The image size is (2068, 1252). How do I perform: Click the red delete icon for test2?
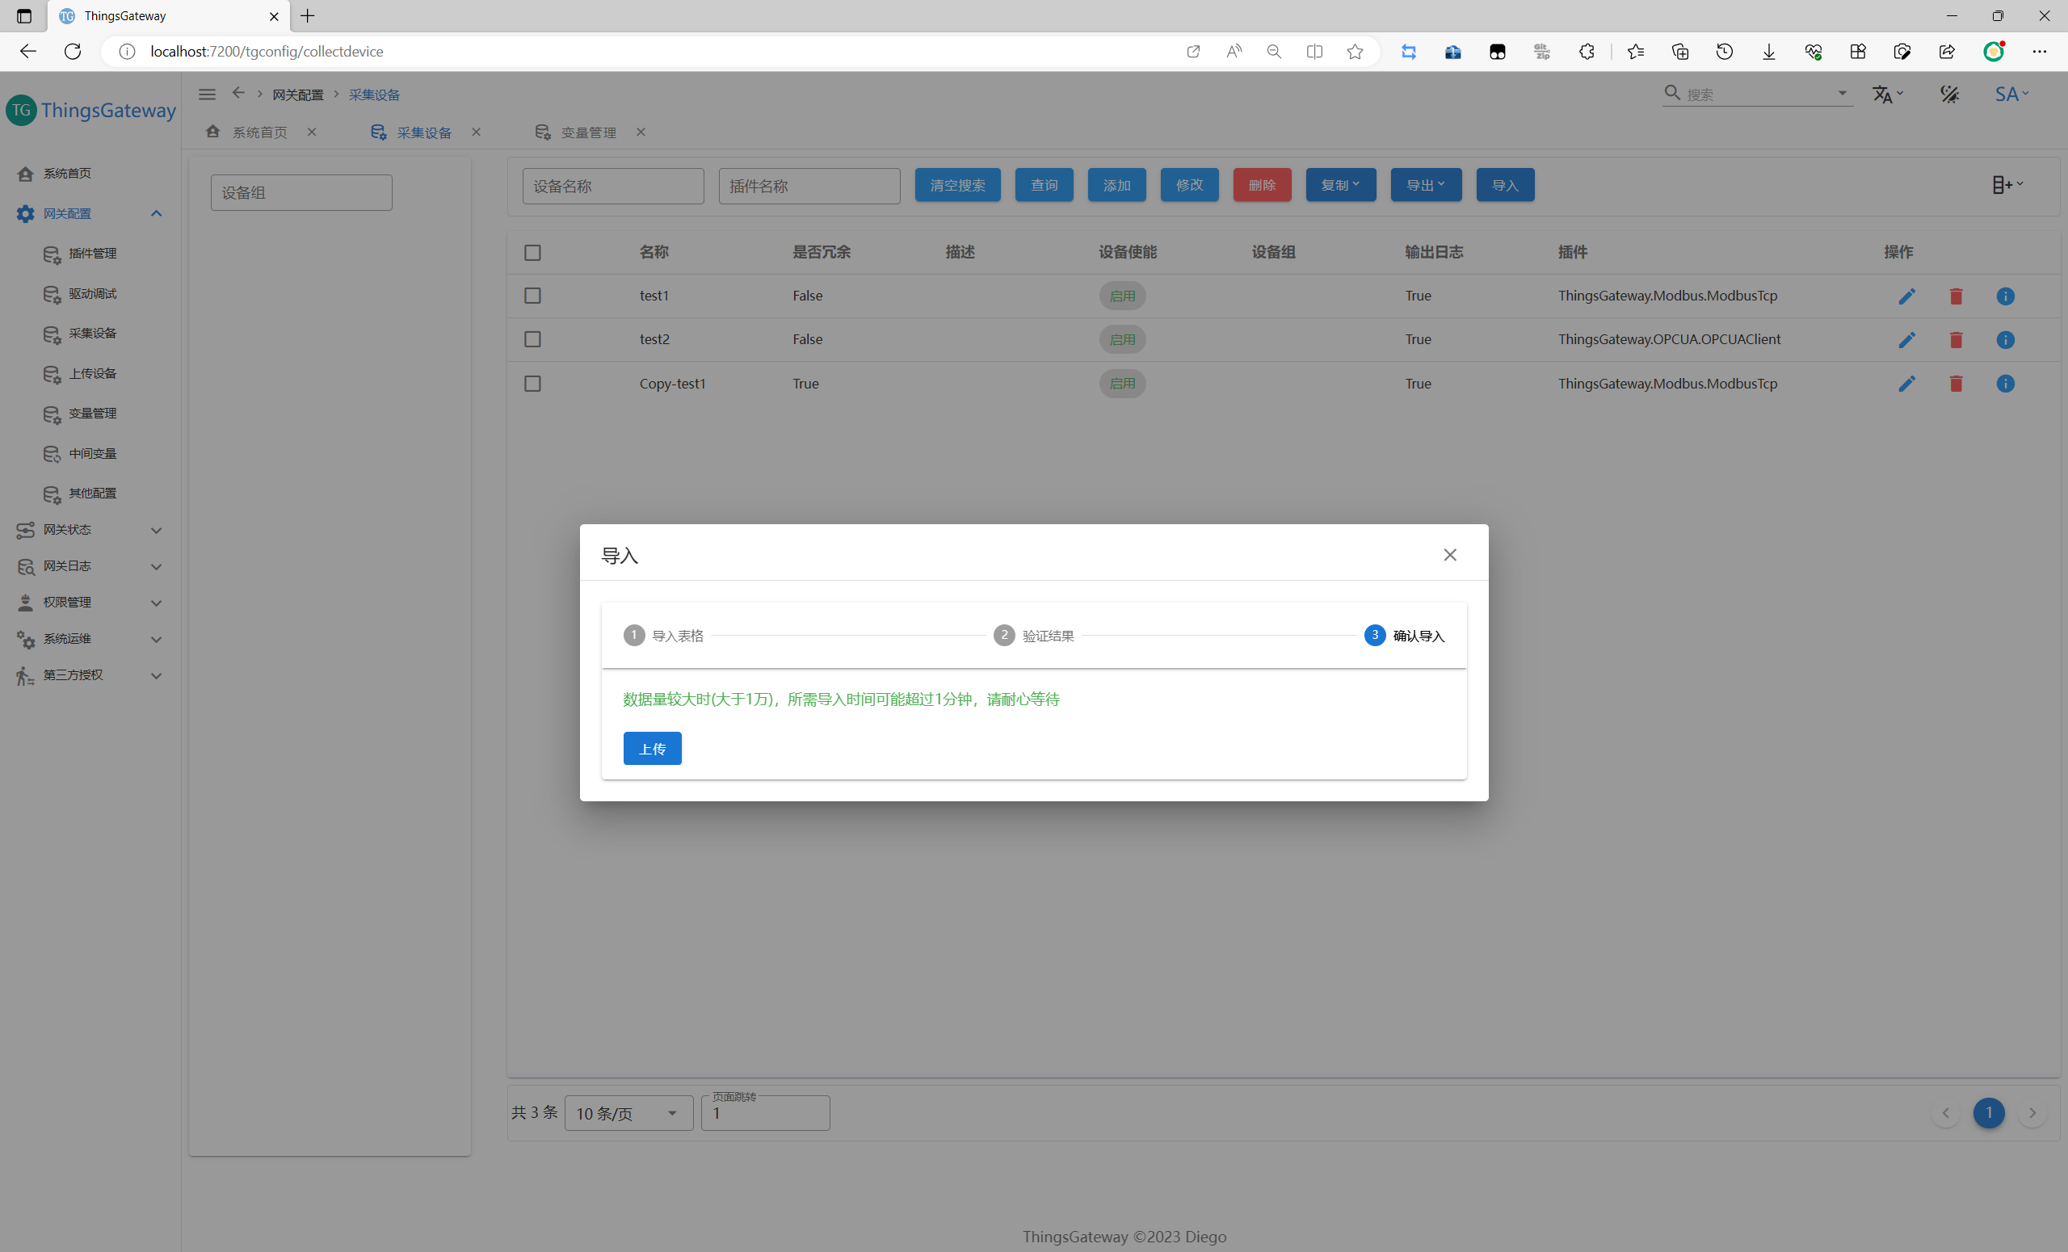tap(1956, 340)
